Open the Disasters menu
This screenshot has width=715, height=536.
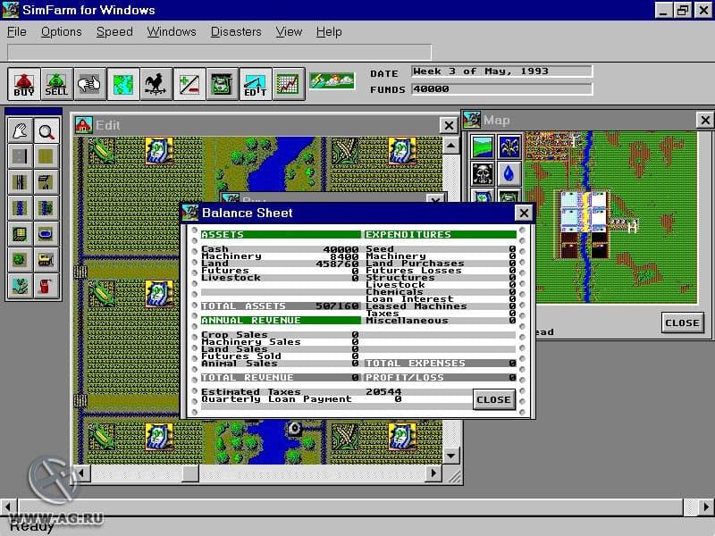[x=236, y=32]
